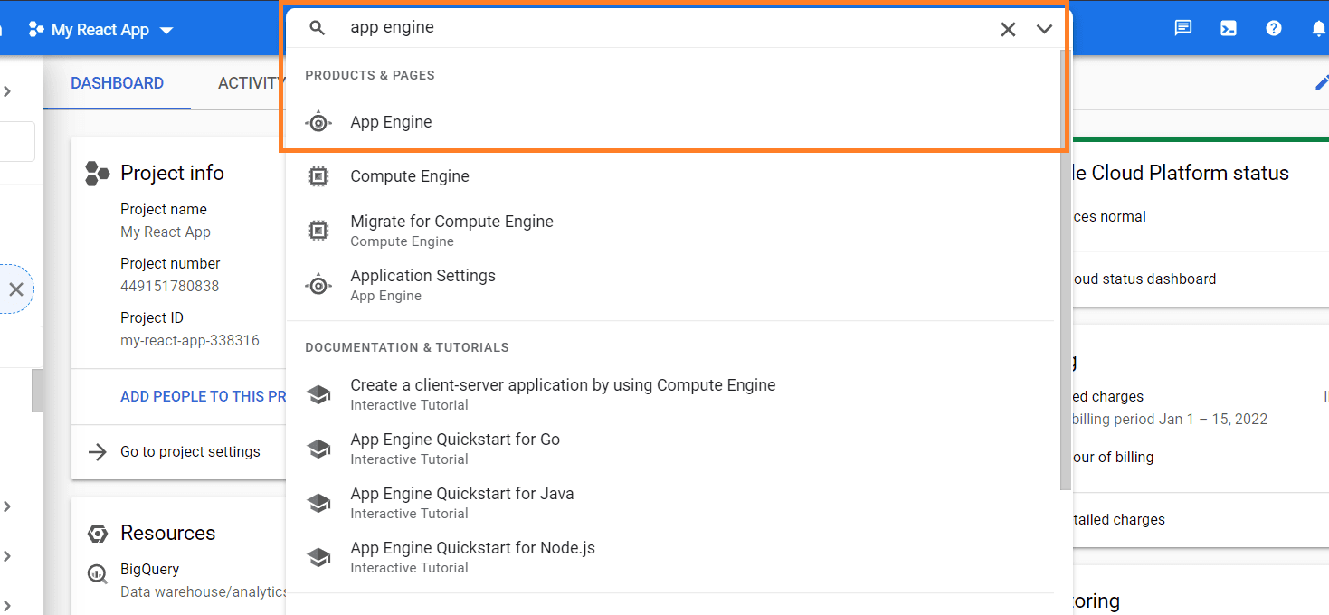
Task: Click the Compute Engine chip icon
Action: [318, 176]
